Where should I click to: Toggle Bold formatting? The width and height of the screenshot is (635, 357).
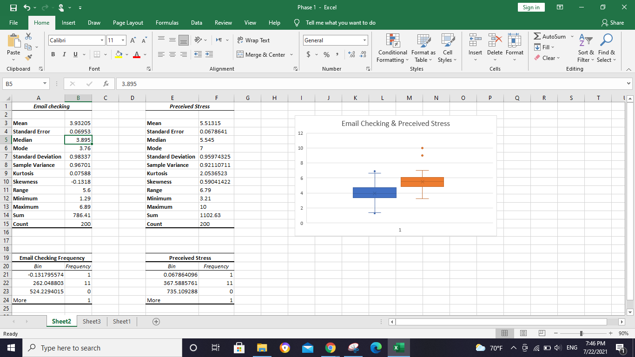(x=53, y=55)
